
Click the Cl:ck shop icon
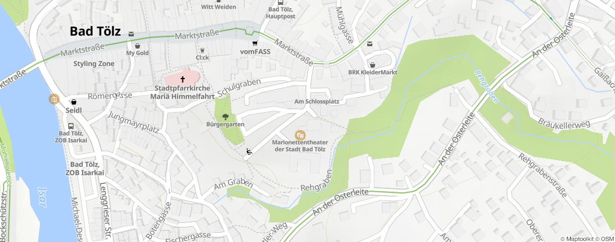(202, 50)
